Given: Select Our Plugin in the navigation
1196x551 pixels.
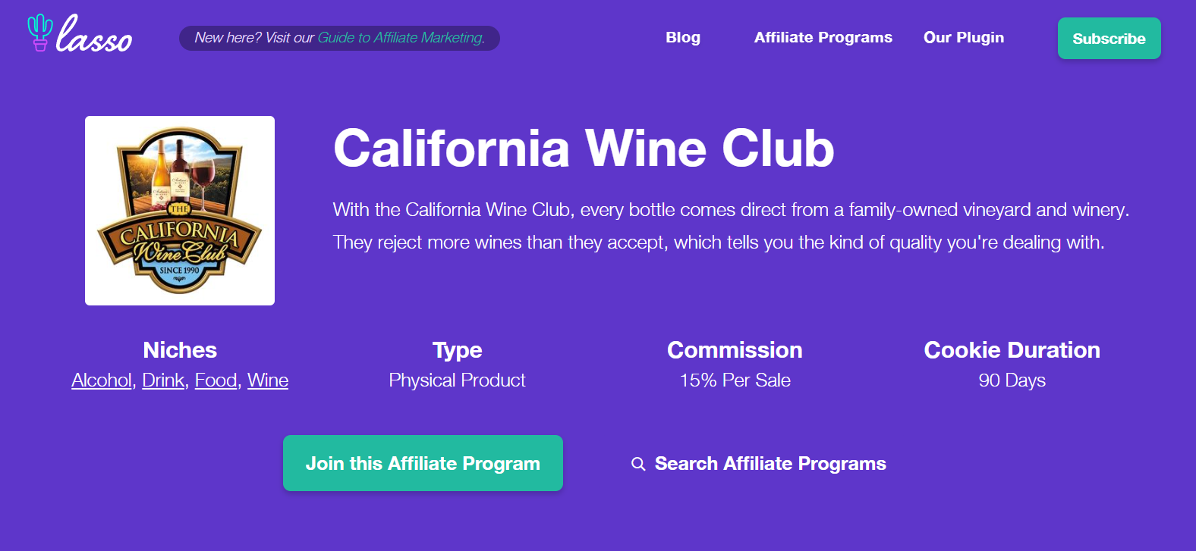Looking at the screenshot, I should (x=963, y=38).
